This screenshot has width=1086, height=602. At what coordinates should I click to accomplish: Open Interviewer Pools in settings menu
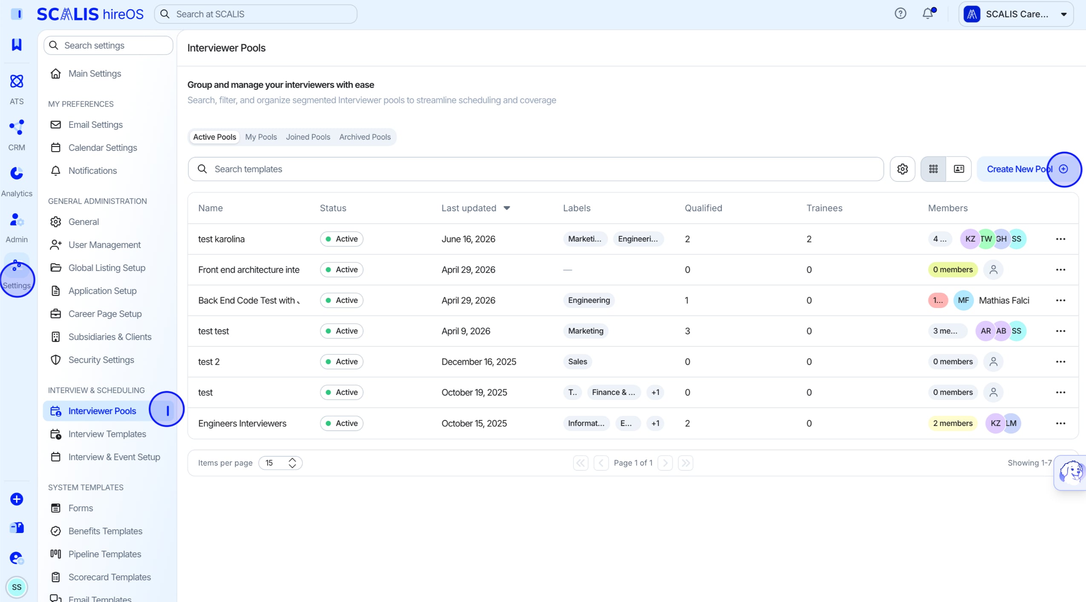pos(108,411)
